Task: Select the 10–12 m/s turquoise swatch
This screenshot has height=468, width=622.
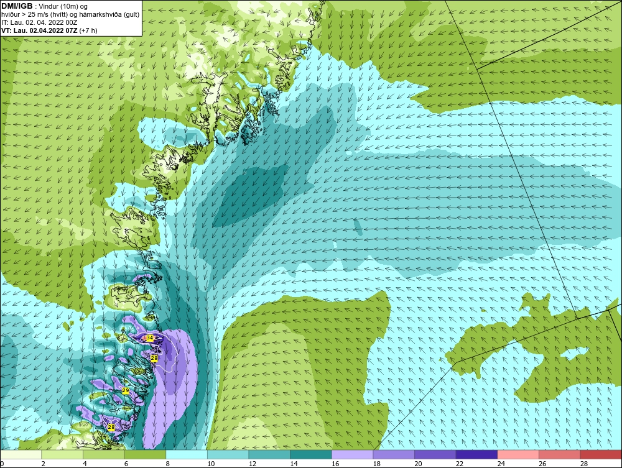Action: 228,454
